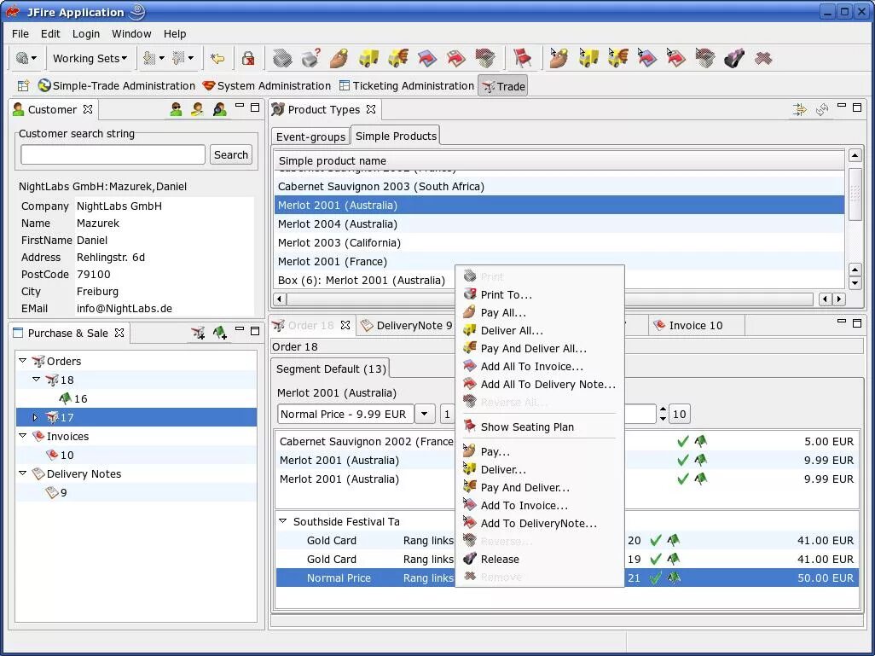The image size is (875, 656).
Task: Click the Customer search string field
Action: point(113,154)
